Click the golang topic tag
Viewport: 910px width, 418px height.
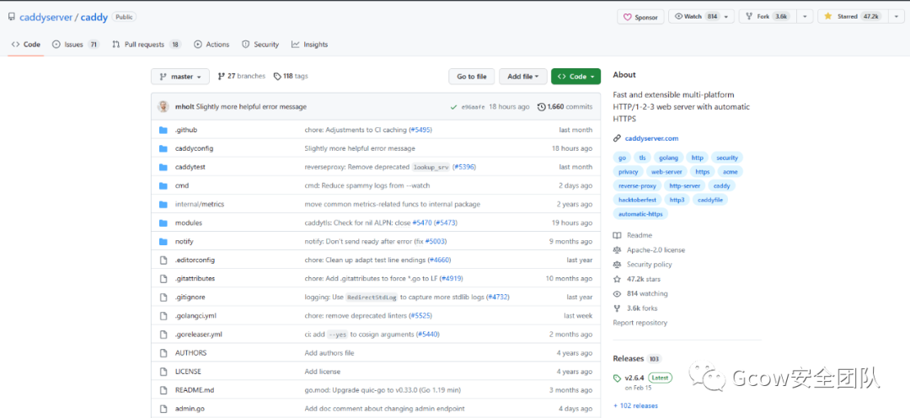pos(668,158)
